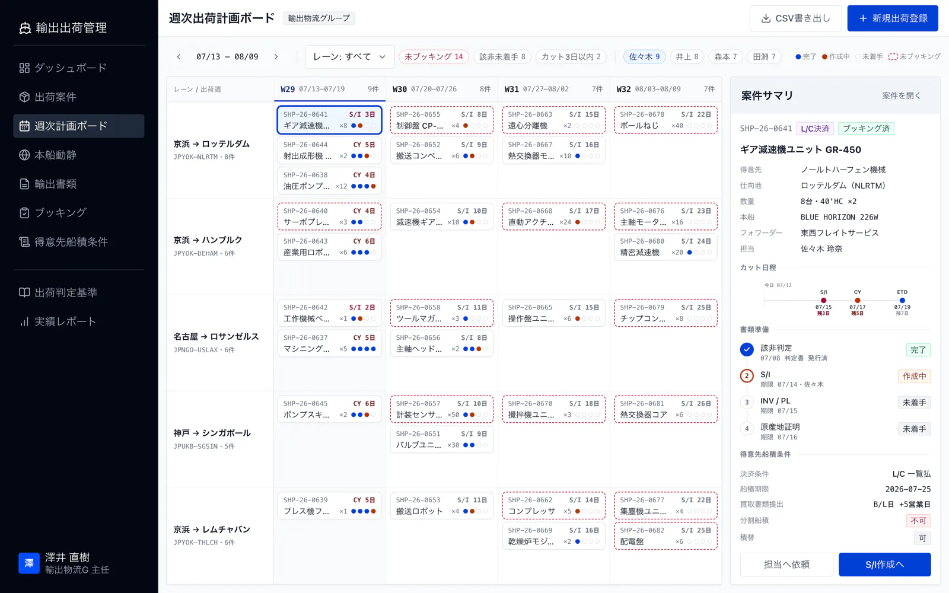The height and width of the screenshot is (593, 949).
Task: Open 出荷案件 box icon in sidebar
Action: pos(24,97)
